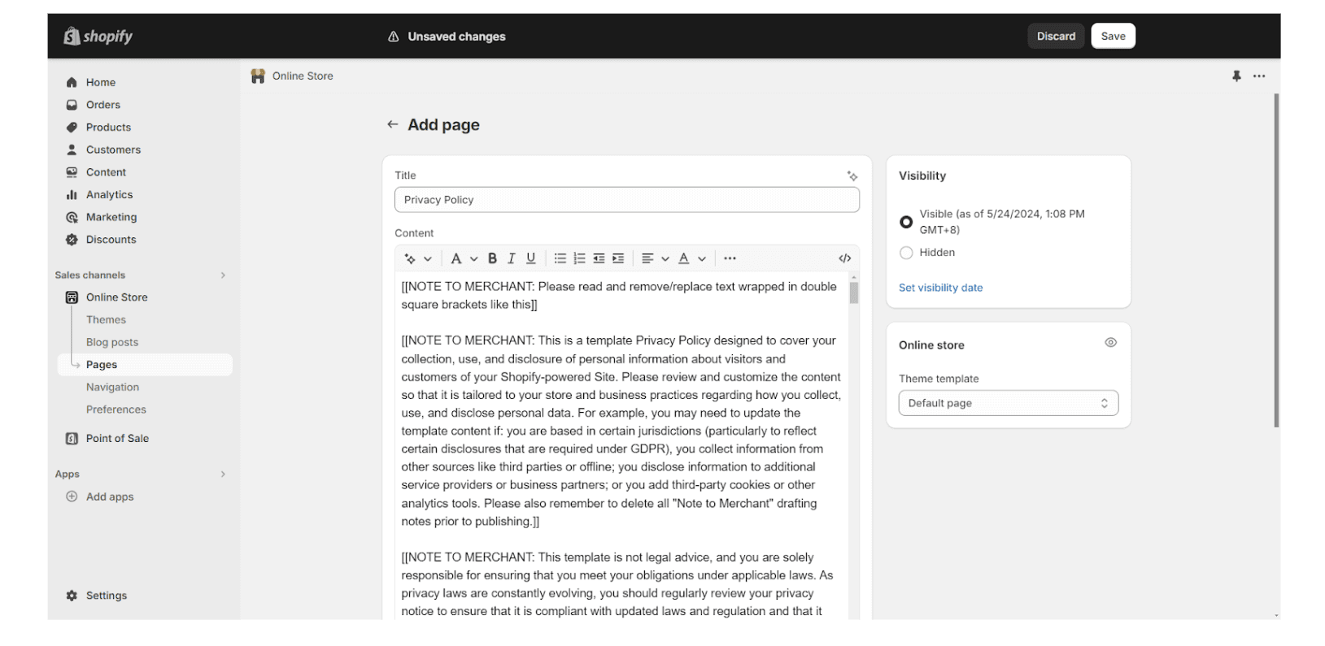Image resolution: width=1325 pixels, height=646 pixels.
Task: Click the Online Store sidebar icon
Action: [x=72, y=297]
